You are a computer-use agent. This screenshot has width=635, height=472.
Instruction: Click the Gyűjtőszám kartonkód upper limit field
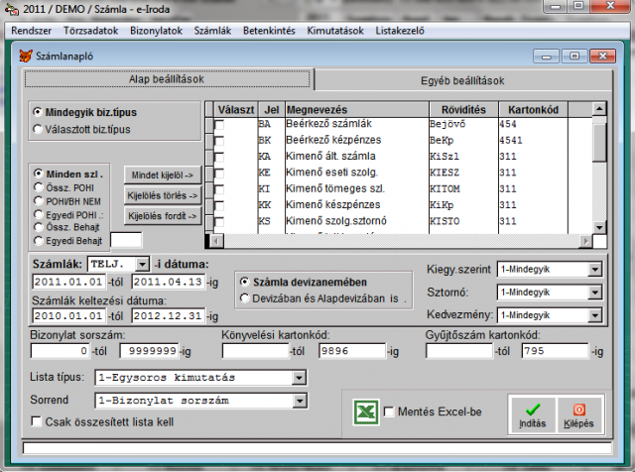[557, 351]
